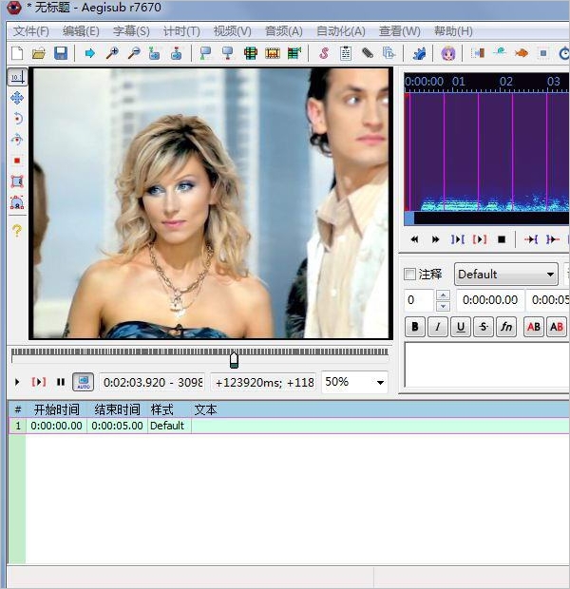The image size is (570, 589).
Task: Select the scale subtitle red square tool
Action: 17,161
